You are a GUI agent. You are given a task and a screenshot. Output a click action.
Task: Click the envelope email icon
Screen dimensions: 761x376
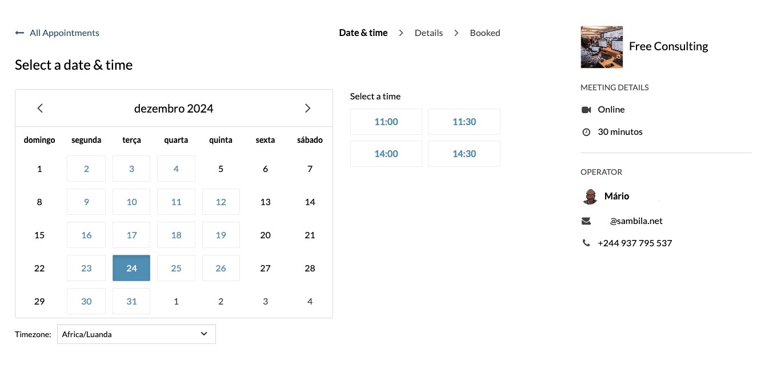[586, 221]
